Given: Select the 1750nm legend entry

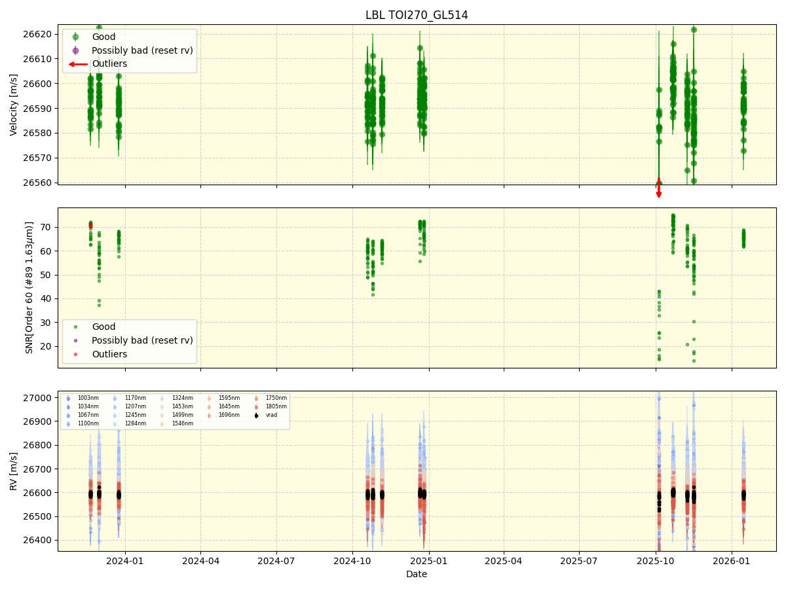Looking at the screenshot, I should pyautogui.click(x=276, y=398).
